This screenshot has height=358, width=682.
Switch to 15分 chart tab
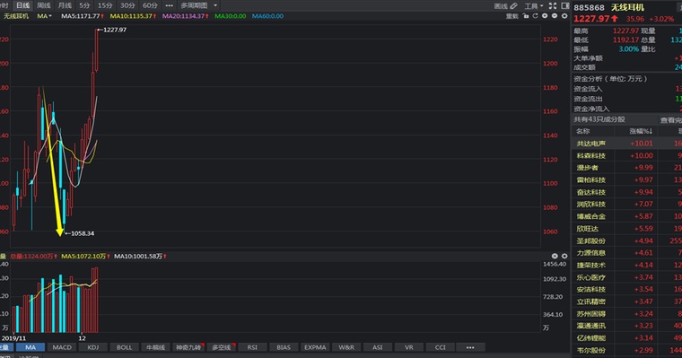(105, 5)
